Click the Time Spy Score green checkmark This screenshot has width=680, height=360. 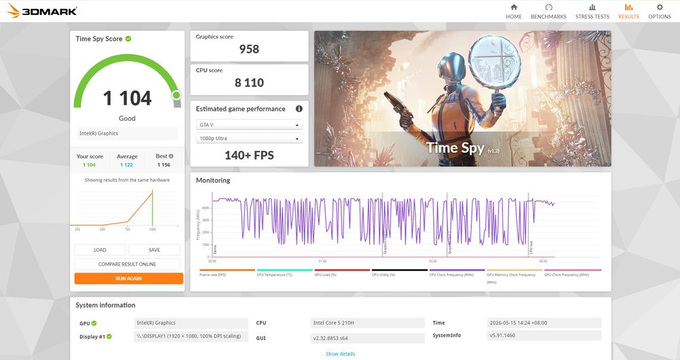tap(129, 39)
